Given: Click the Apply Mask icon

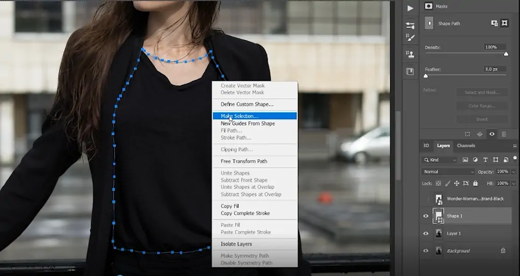Looking at the screenshot, I should [x=479, y=134].
